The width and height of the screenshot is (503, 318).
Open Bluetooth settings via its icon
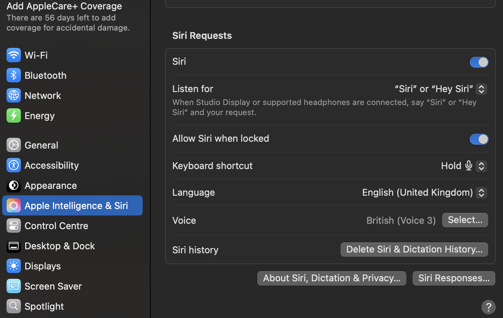(x=14, y=75)
